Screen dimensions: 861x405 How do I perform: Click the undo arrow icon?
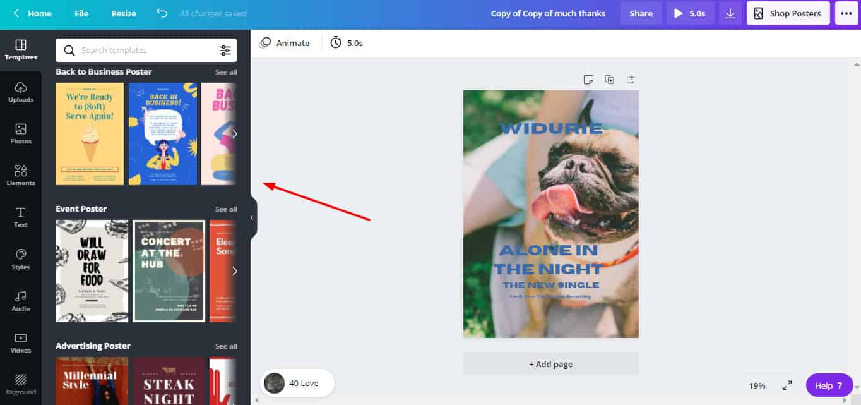tap(162, 13)
